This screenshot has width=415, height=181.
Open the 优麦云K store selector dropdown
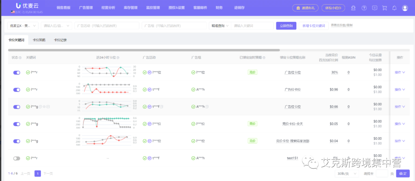(23, 26)
